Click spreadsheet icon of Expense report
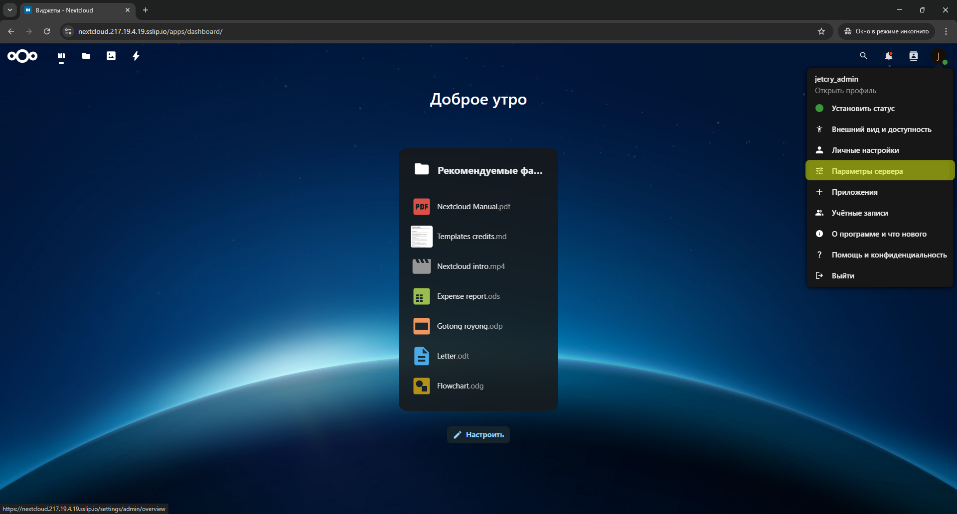This screenshot has width=957, height=514. click(422, 296)
